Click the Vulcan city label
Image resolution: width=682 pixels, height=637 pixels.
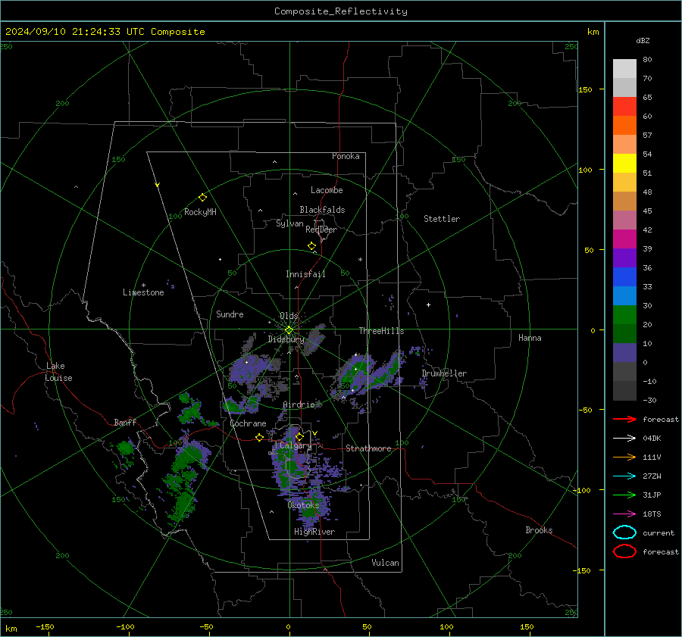pos(386,563)
